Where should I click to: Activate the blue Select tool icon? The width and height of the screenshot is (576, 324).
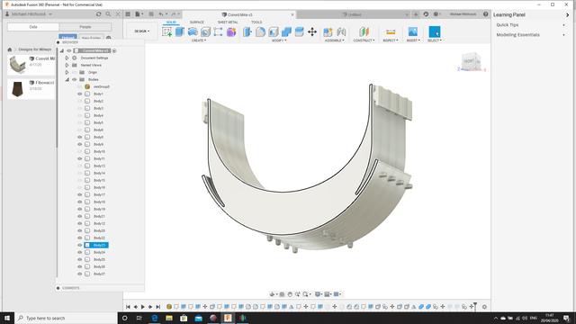pos(434,31)
